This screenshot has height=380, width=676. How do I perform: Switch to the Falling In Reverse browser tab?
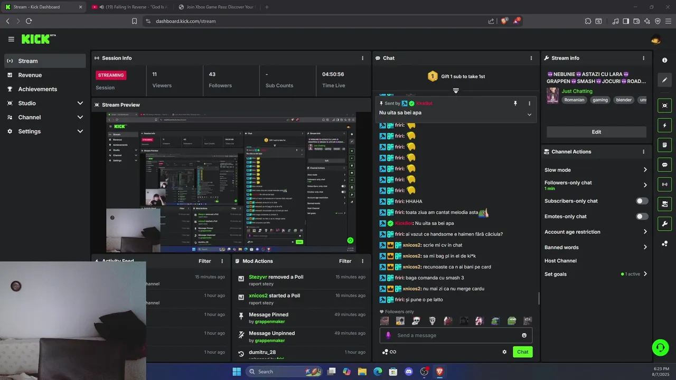coord(129,7)
